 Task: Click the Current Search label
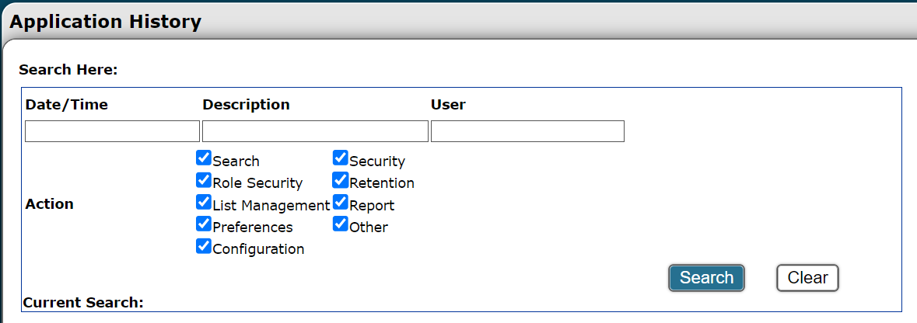(x=84, y=302)
